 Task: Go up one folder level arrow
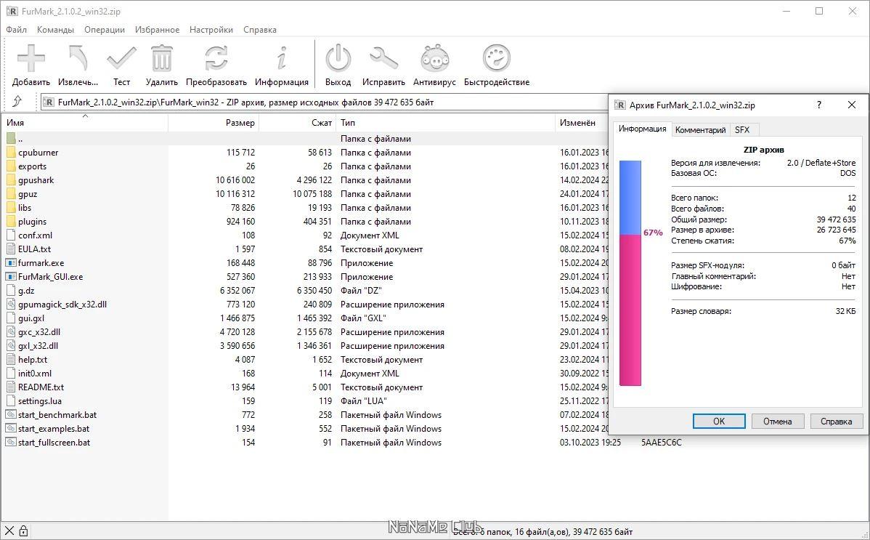(x=17, y=102)
